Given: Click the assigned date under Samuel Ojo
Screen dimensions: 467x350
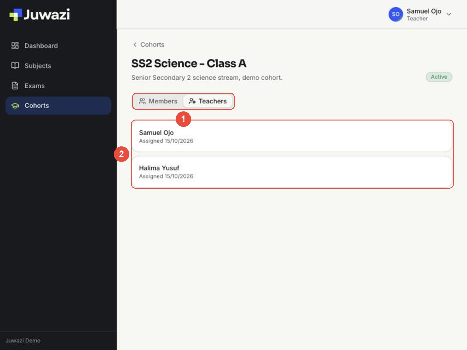Looking at the screenshot, I should 166,141.
